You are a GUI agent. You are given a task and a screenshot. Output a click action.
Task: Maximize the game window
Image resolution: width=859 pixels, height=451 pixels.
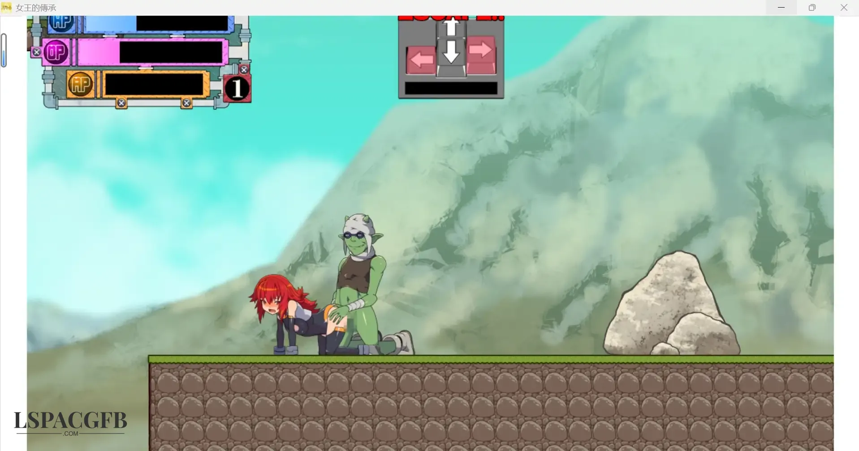[x=812, y=8]
